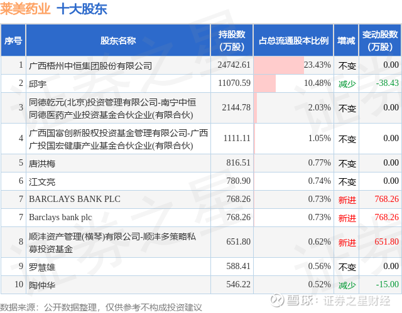Click uppercase BARCLAYS BANK PLC name
This screenshot has height=313, width=402.
75,199
